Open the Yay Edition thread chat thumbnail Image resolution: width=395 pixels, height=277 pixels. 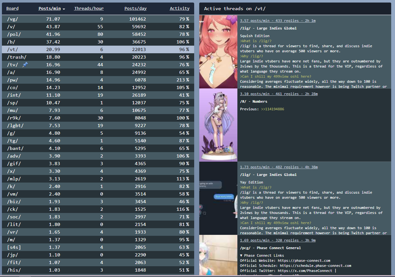[218, 198]
